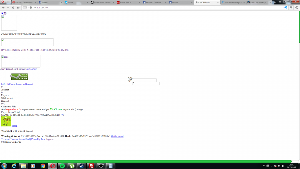Open Spotify from the taskbar
This screenshot has width=300, height=169.
pyautogui.click(x=62, y=166)
